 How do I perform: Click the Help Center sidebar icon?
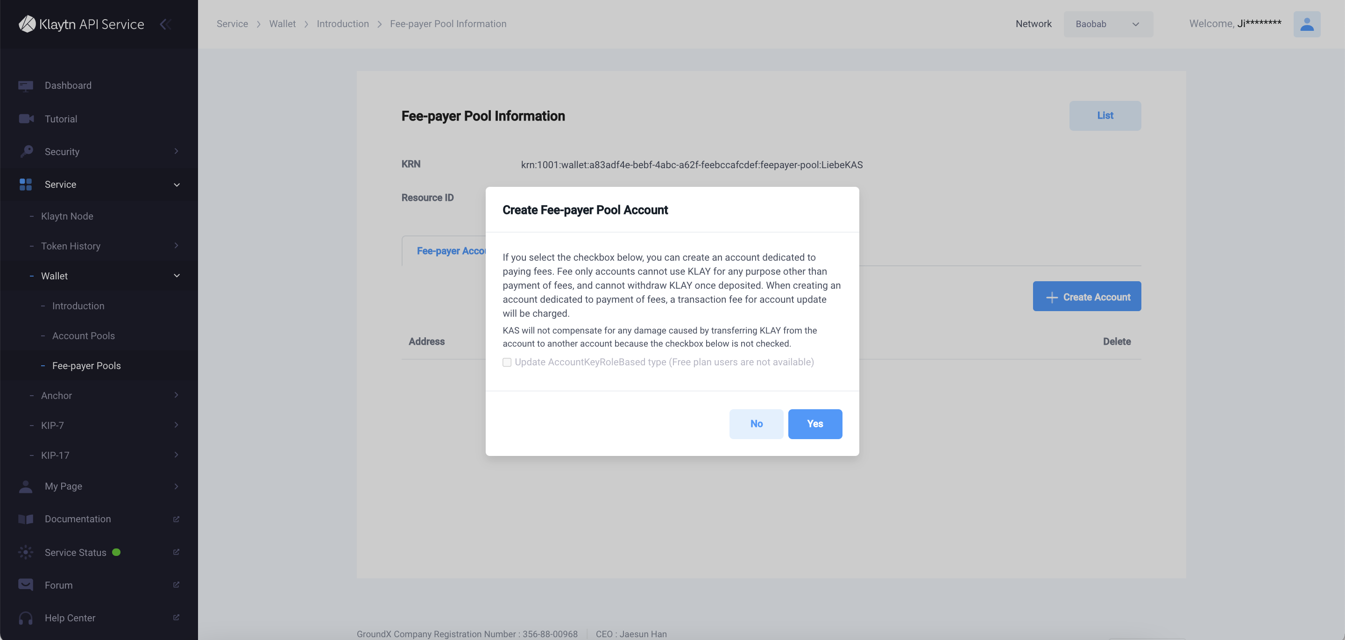tap(23, 618)
